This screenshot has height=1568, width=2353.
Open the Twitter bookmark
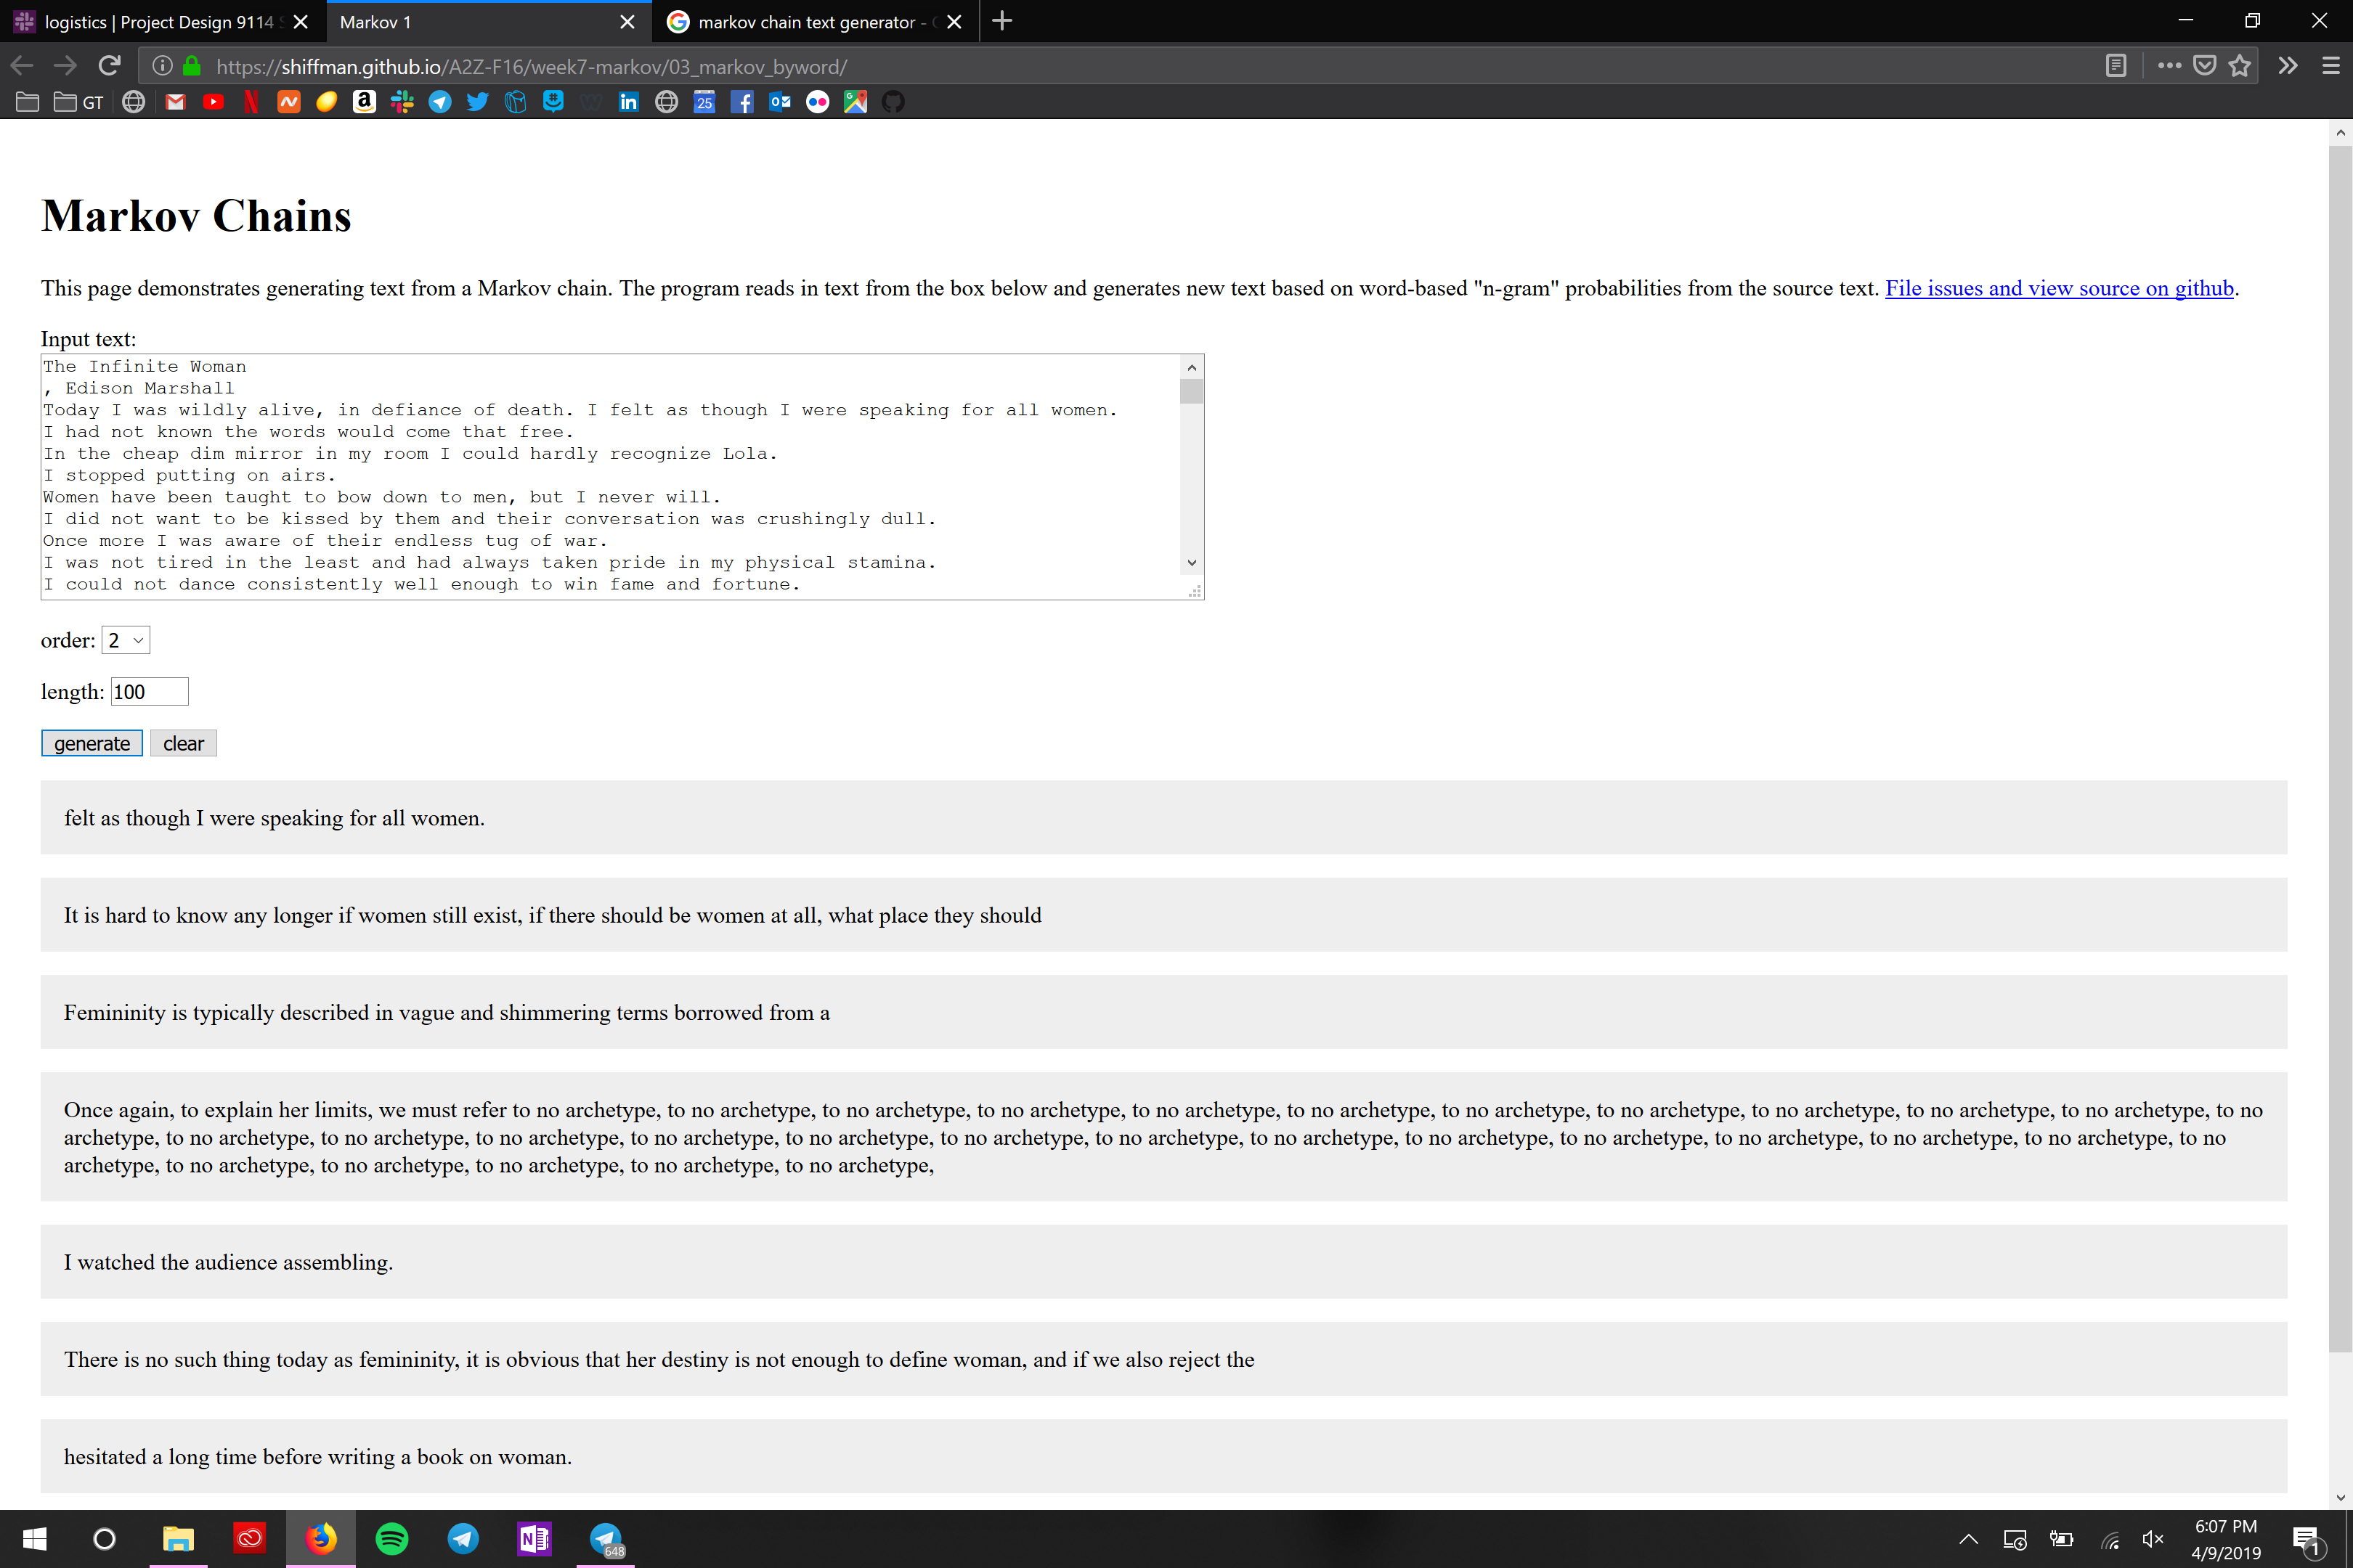tap(477, 102)
